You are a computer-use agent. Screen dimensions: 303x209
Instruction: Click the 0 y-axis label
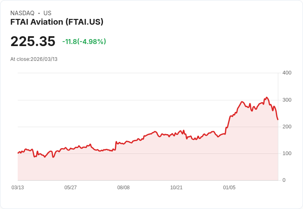(x=284, y=180)
